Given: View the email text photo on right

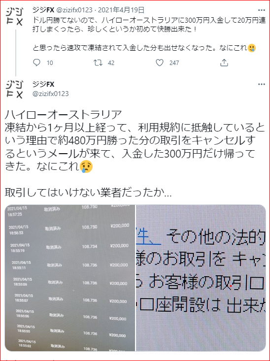Looking at the screenshot, I should tap(201, 278).
